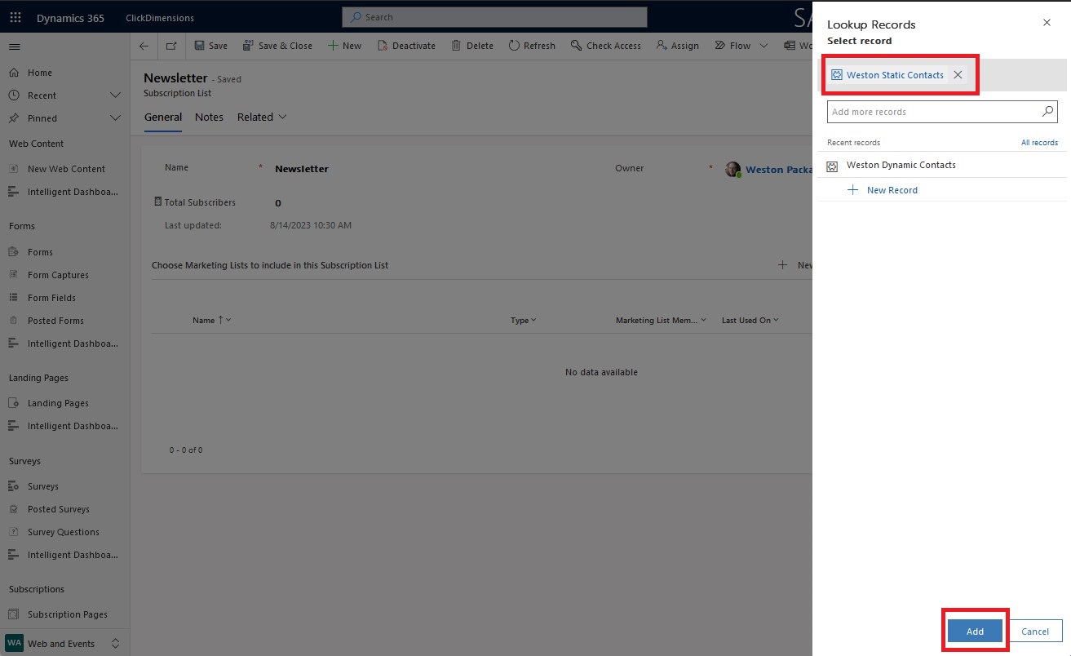Close the Lookup Records panel
1071x656 pixels.
(1047, 23)
